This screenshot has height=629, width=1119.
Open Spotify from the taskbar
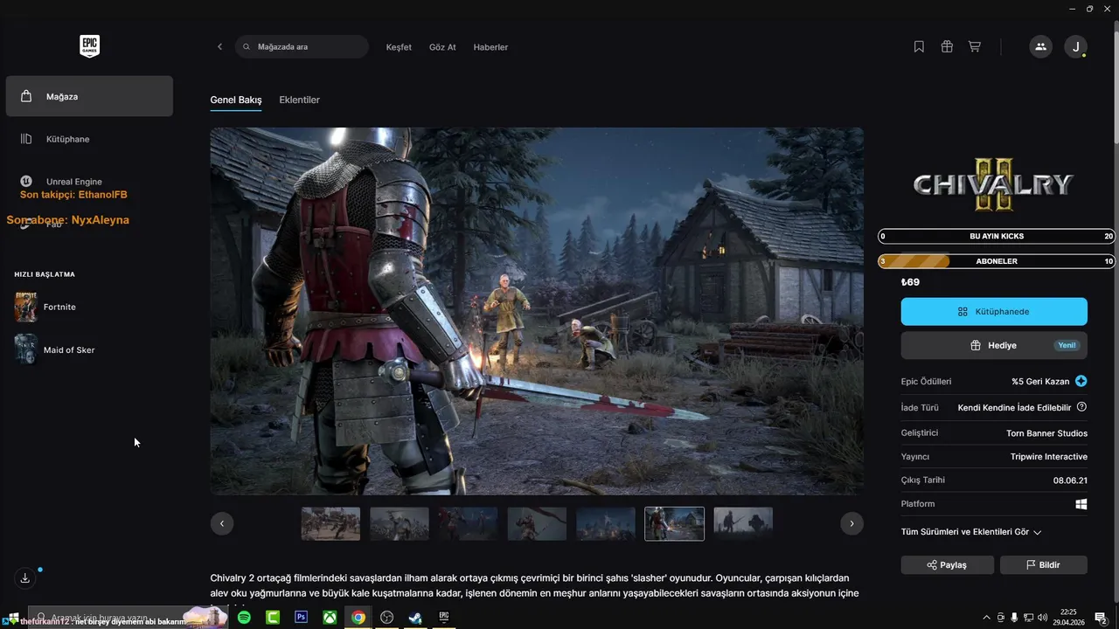[244, 618]
